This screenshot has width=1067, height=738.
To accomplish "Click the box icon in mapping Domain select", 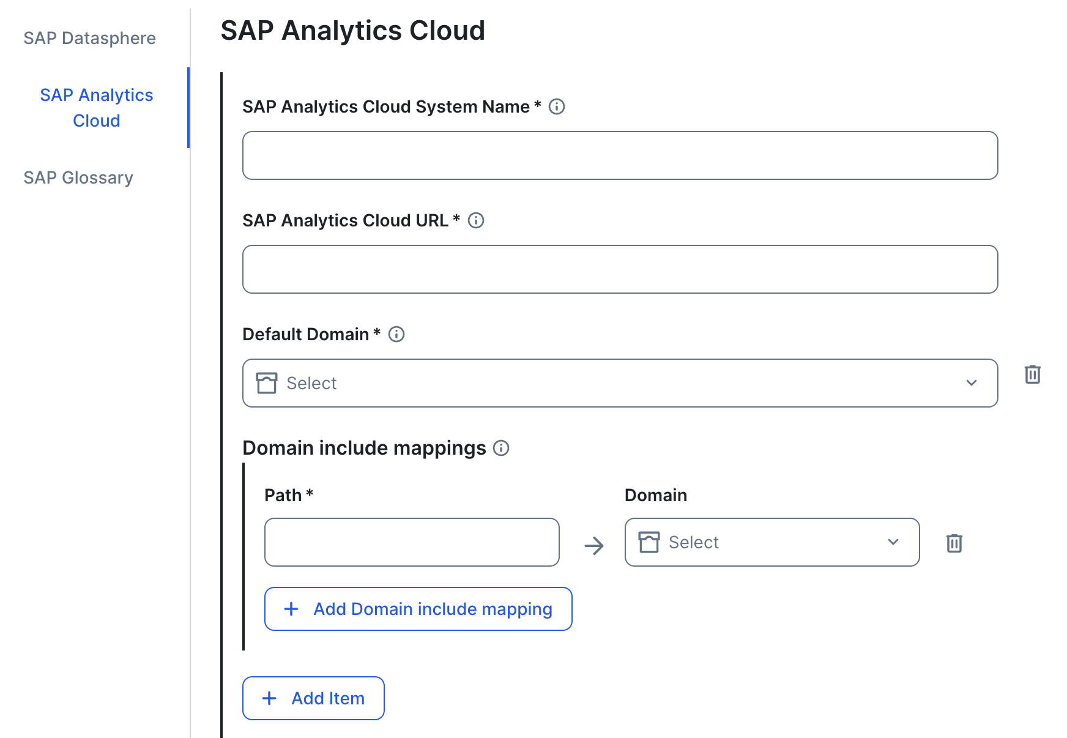I will click(649, 542).
